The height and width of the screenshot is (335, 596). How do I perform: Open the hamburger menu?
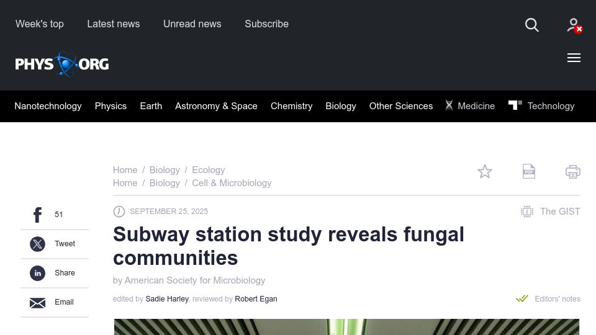(x=574, y=58)
